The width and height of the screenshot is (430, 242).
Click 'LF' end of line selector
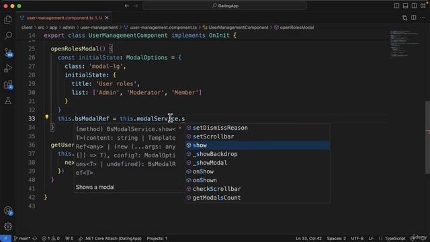371,239
